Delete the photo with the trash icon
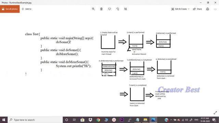This screenshot has width=219, height=123. (101, 9)
